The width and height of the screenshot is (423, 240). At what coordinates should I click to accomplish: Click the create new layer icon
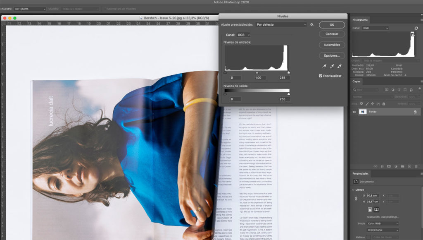click(x=409, y=166)
